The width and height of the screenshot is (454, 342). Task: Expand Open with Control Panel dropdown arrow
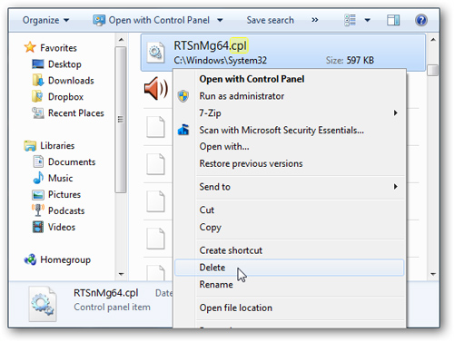click(220, 20)
